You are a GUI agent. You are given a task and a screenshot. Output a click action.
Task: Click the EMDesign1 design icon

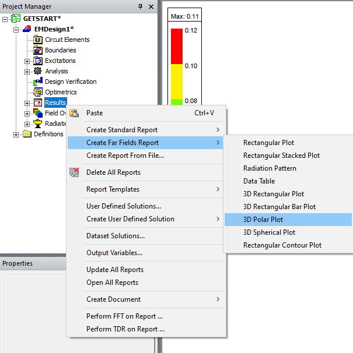(x=27, y=29)
